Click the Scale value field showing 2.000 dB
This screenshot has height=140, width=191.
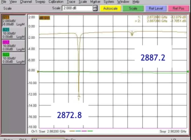click(x=77, y=8)
